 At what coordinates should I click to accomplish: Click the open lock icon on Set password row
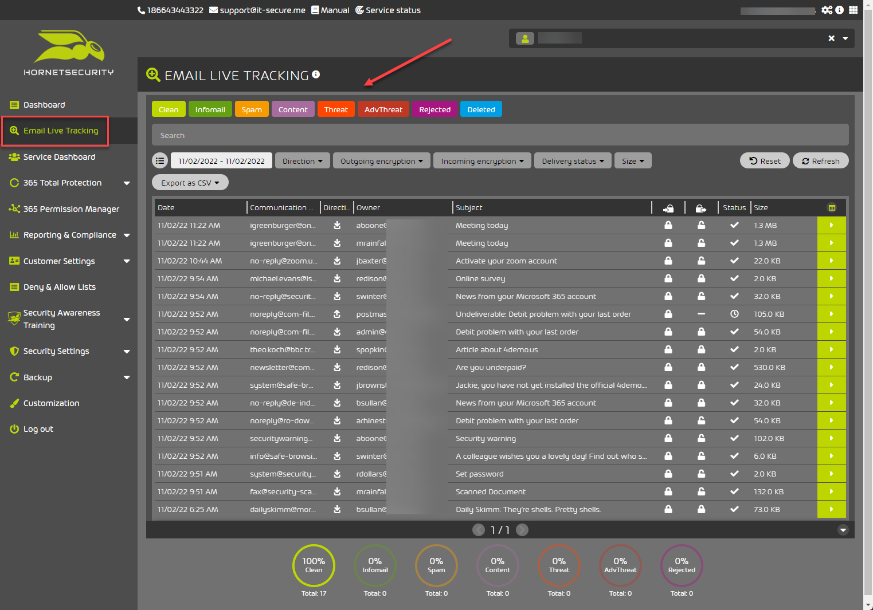(x=701, y=474)
